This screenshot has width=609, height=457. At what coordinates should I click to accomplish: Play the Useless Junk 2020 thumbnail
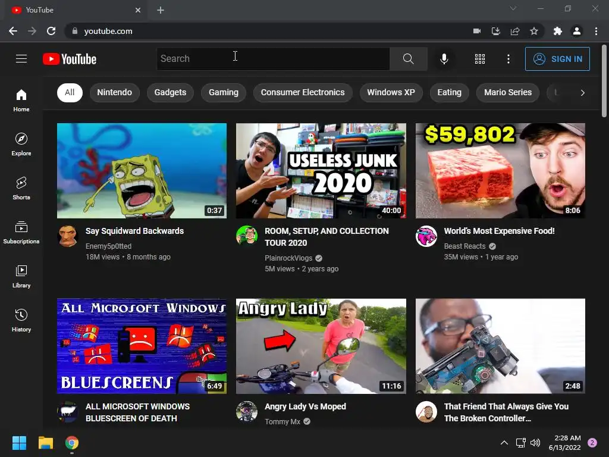321,171
